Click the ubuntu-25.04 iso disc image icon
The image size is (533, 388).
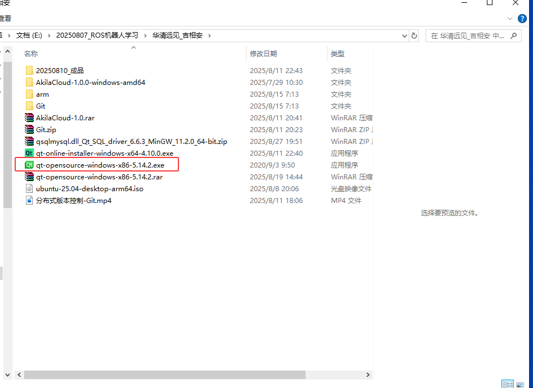[x=29, y=188]
